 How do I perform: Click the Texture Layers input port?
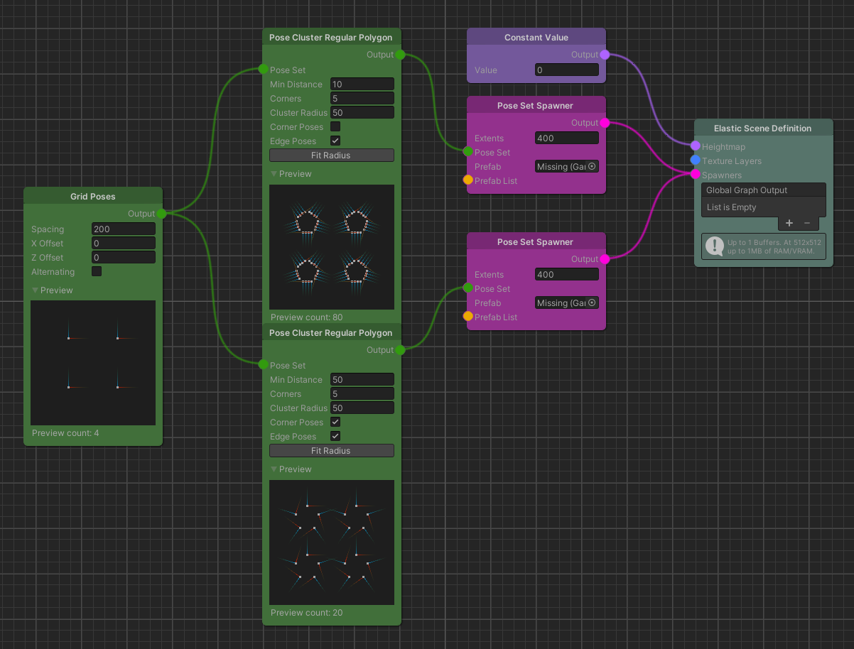[x=694, y=161]
